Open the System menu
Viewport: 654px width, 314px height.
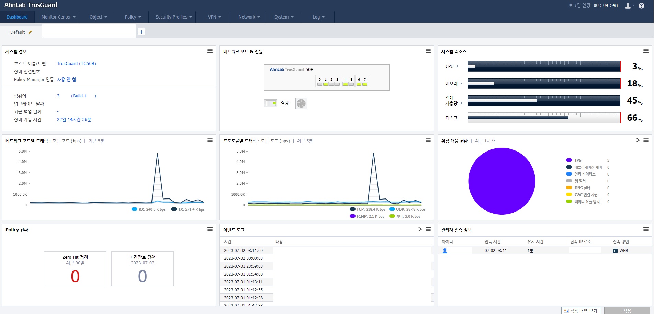click(x=284, y=17)
